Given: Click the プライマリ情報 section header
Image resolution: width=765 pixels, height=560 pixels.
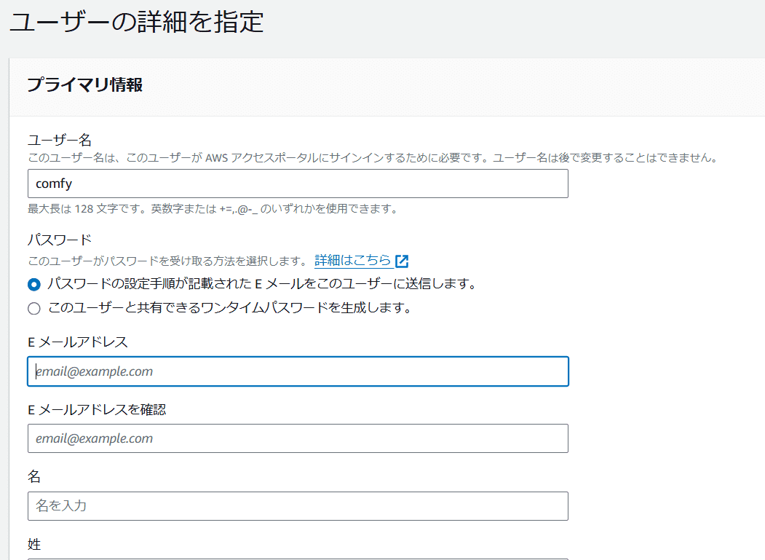Looking at the screenshot, I should tap(84, 85).
